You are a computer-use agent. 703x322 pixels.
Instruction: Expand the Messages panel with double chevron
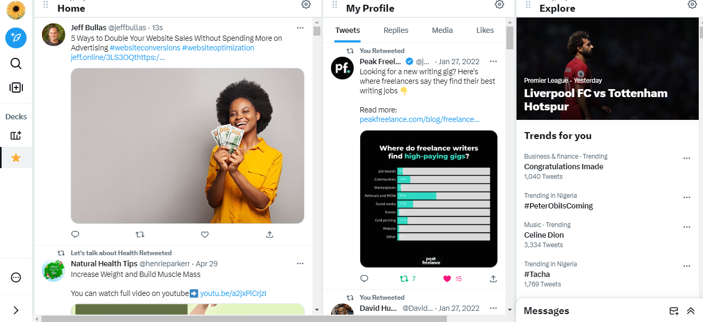click(x=691, y=311)
